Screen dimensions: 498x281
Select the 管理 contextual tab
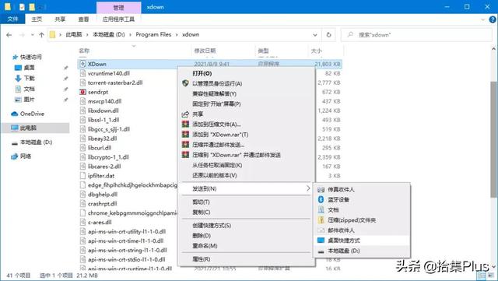click(x=118, y=7)
